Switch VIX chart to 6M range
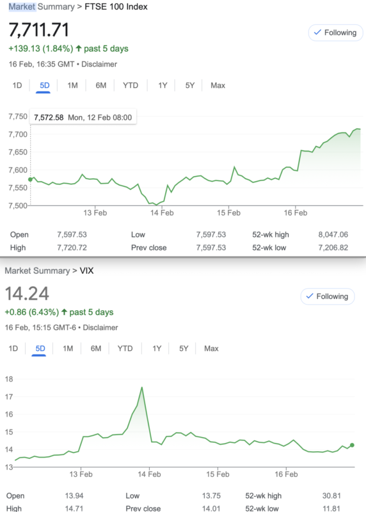This screenshot has height=512, width=366. [96, 349]
